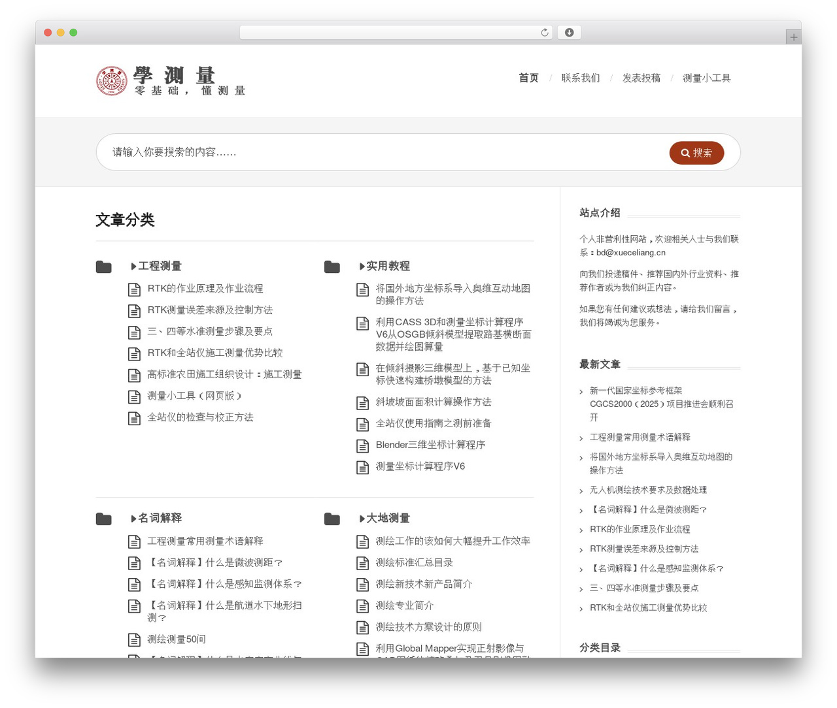The width and height of the screenshot is (837, 708).
Task: Click document icon next to 测绘专业简介
Action: tap(362, 606)
